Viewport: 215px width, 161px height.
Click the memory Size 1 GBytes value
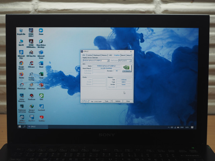[x=124, y=79]
